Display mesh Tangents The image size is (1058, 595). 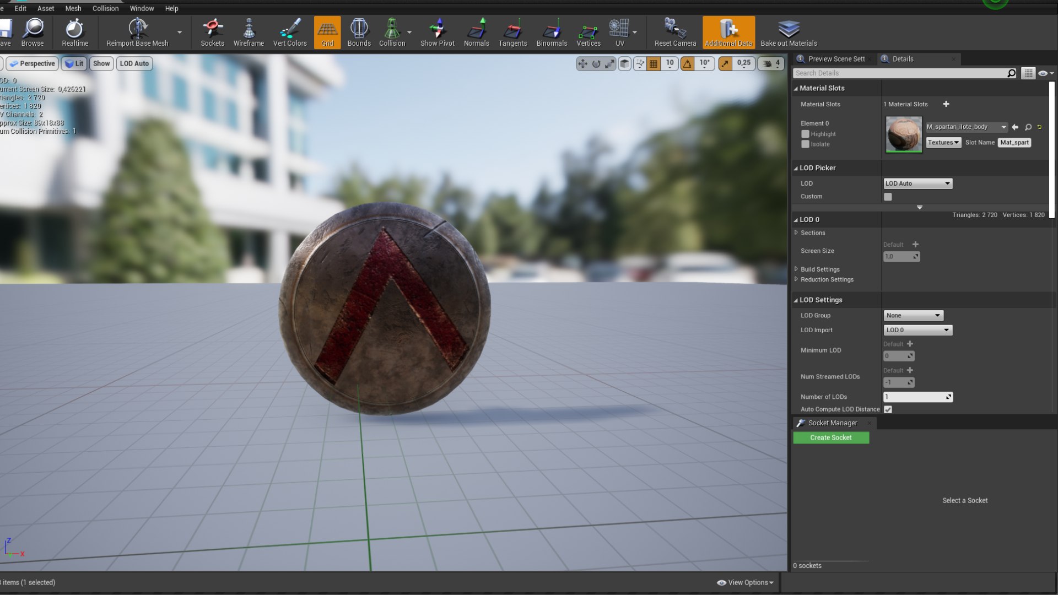pos(512,32)
